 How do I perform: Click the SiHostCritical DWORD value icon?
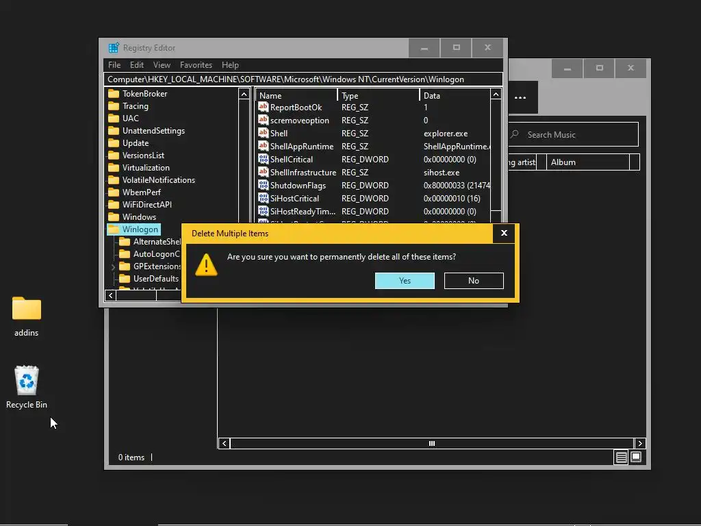tap(264, 198)
